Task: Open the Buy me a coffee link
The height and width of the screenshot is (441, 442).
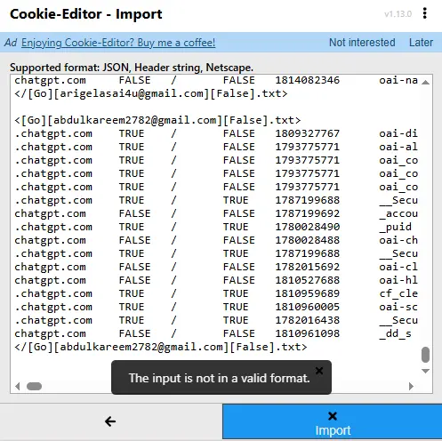Action: (118, 43)
